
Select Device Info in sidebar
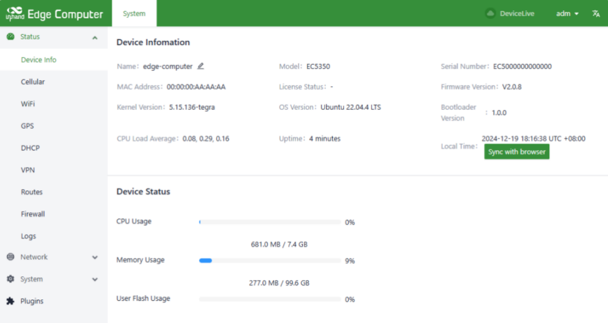(x=39, y=60)
